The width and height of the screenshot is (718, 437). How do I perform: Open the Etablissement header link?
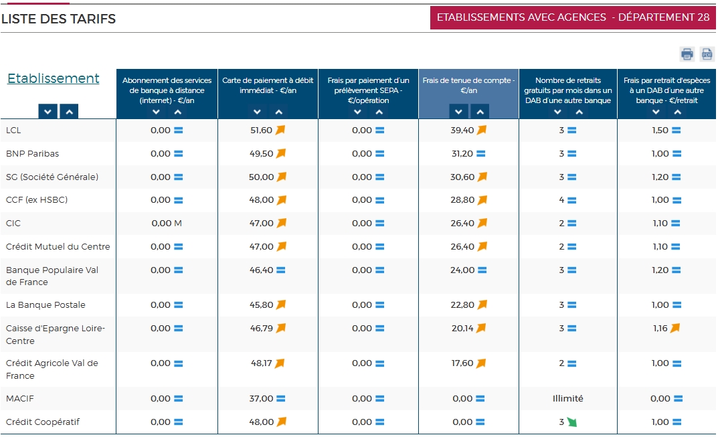(54, 78)
